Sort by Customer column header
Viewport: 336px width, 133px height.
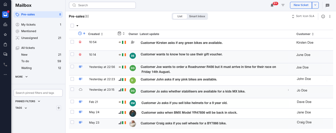305,34
